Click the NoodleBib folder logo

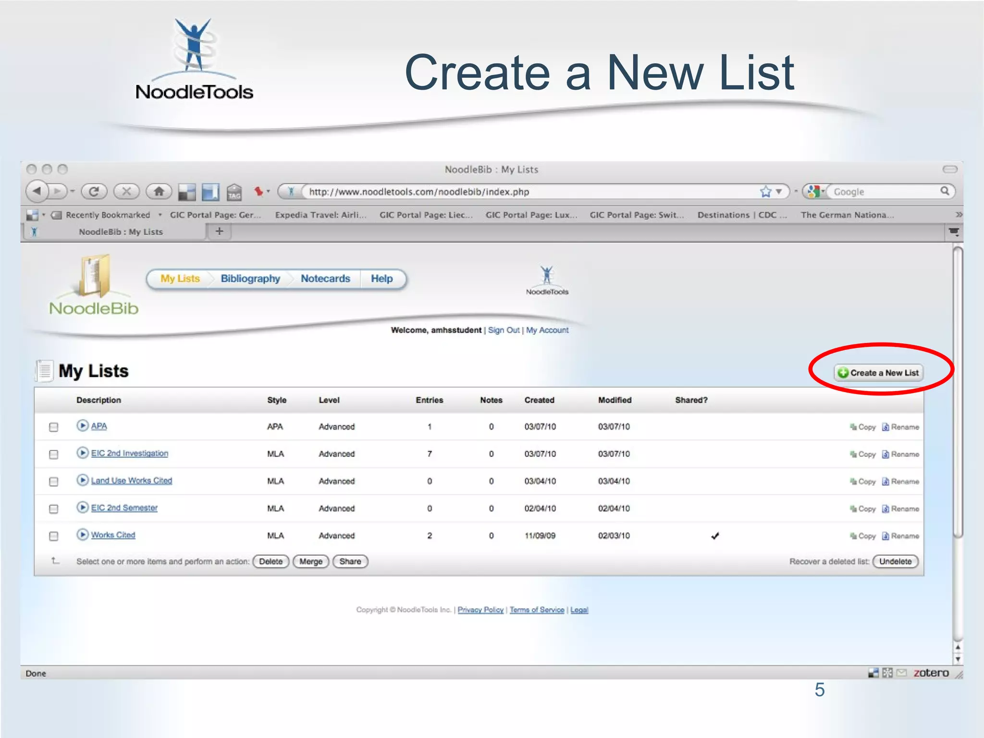[94, 284]
